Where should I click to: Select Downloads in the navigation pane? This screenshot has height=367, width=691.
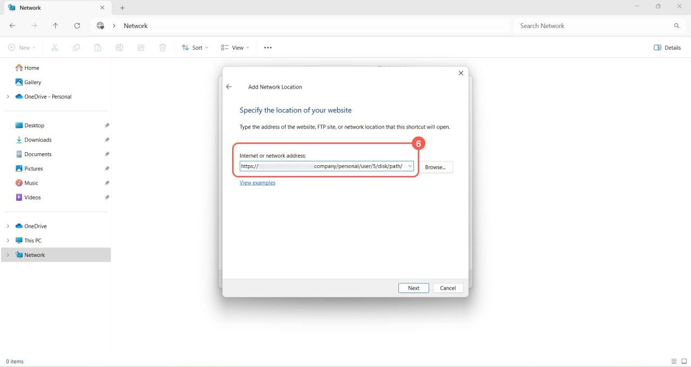(x=38, y=140)
